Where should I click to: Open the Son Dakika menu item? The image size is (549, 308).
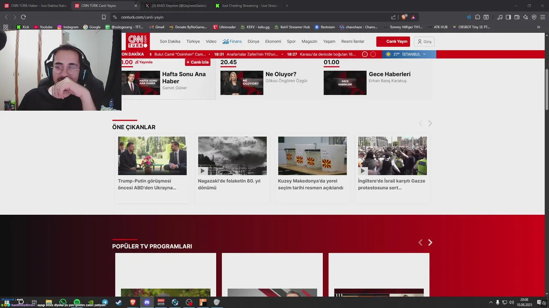[170, 41]
